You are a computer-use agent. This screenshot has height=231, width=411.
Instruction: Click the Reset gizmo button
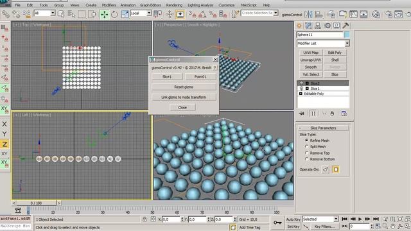[x=184, y=87]
